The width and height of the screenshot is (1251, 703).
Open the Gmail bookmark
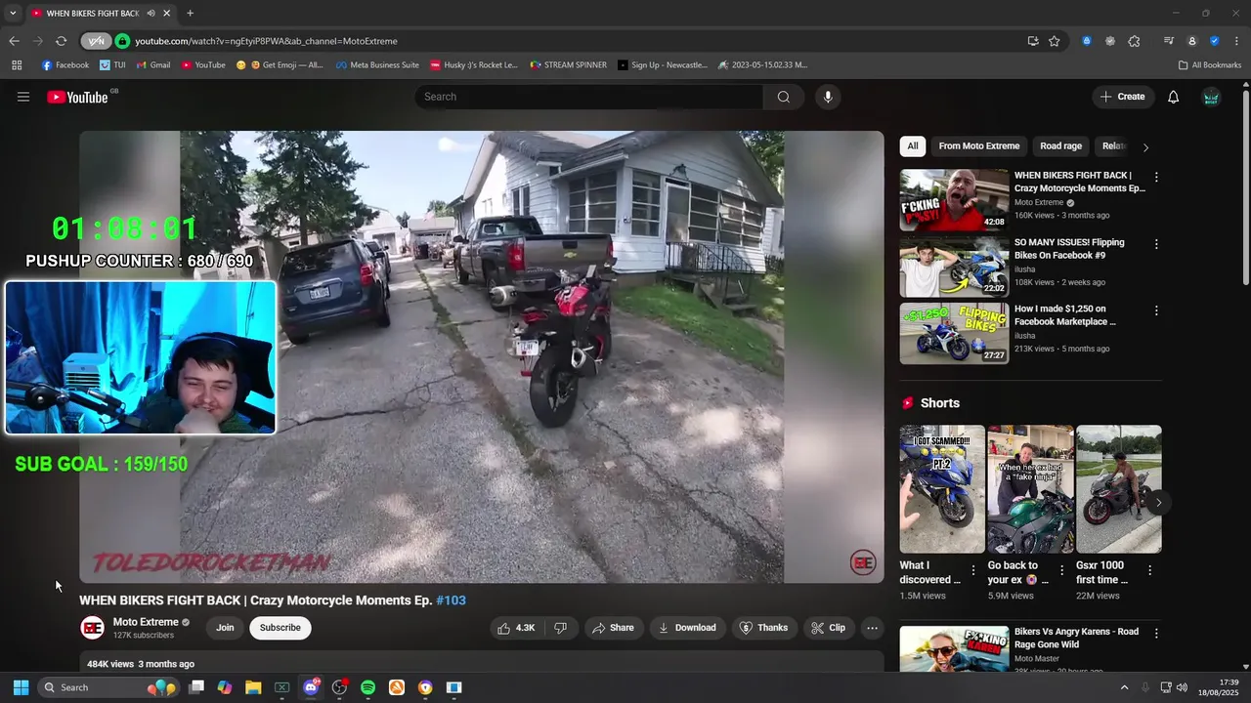click(153, 65)
